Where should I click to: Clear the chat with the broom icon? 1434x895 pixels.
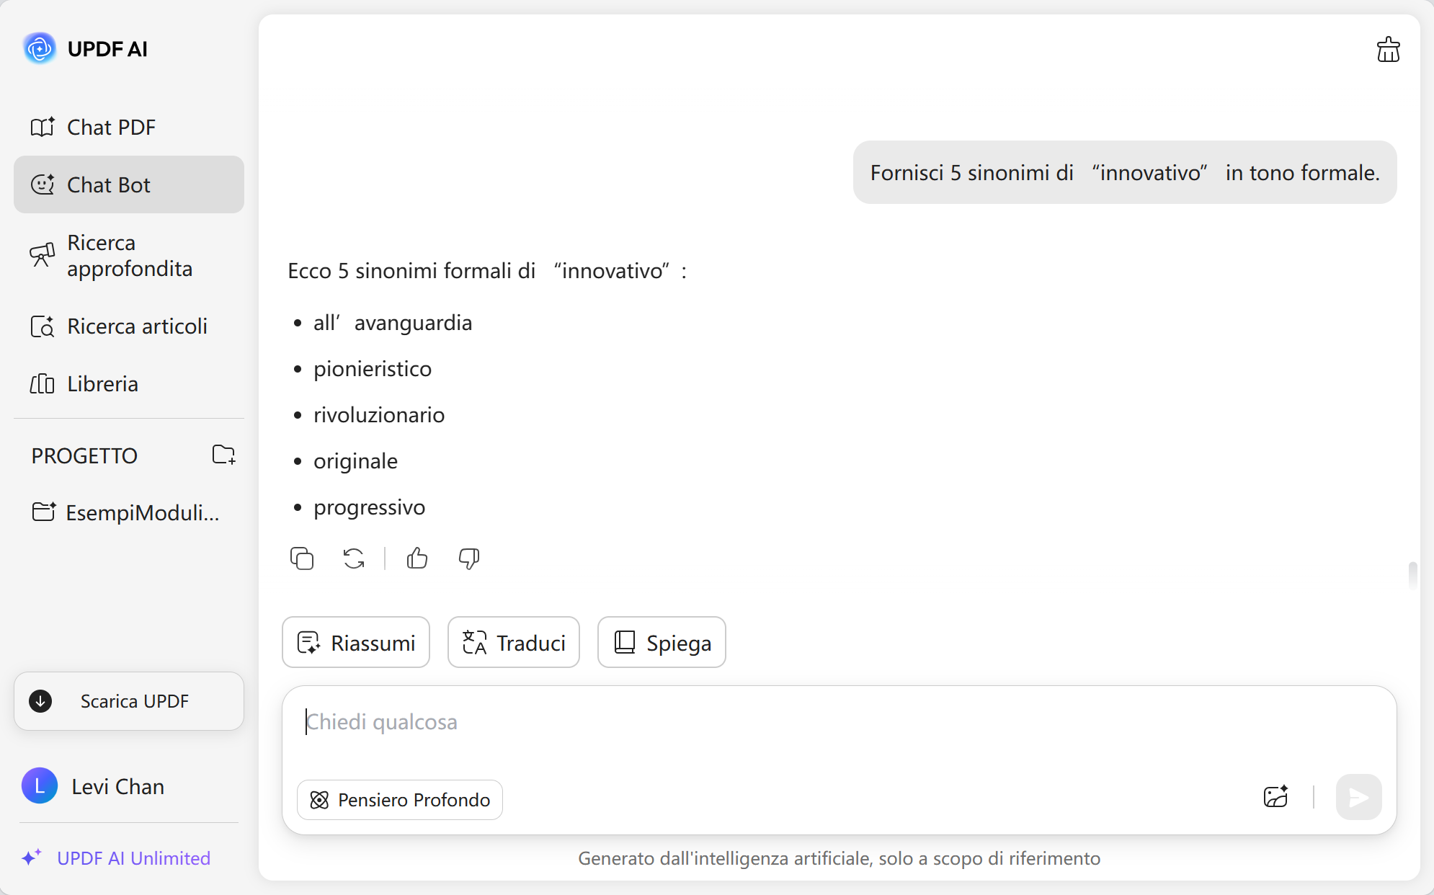click(x=1387, y=49)
